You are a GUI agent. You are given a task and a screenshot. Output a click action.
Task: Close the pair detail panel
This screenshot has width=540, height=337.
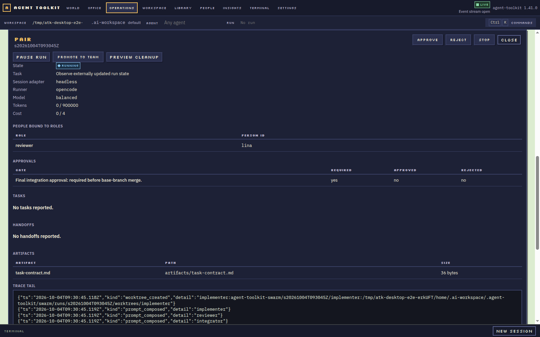click(509, 40)
